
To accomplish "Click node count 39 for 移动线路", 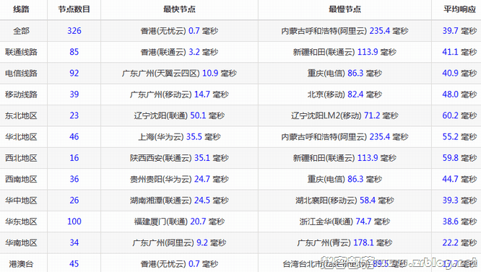I will 74,95.
